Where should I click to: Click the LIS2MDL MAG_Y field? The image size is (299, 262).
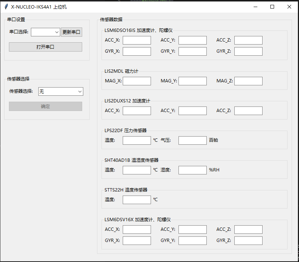tap(192, 81)
